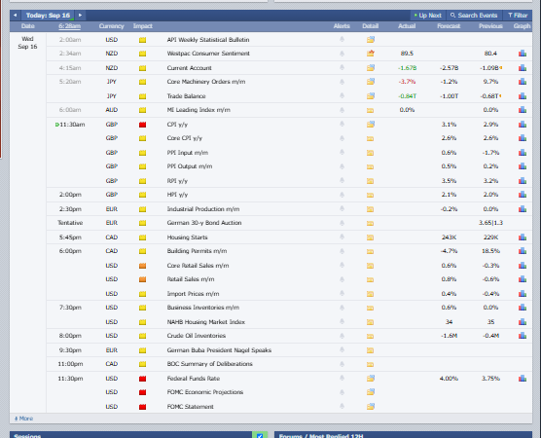This screenshot has height=438, width=541.
Task: Open detail folder for FOMC Statement
Action: click(370, 406)
